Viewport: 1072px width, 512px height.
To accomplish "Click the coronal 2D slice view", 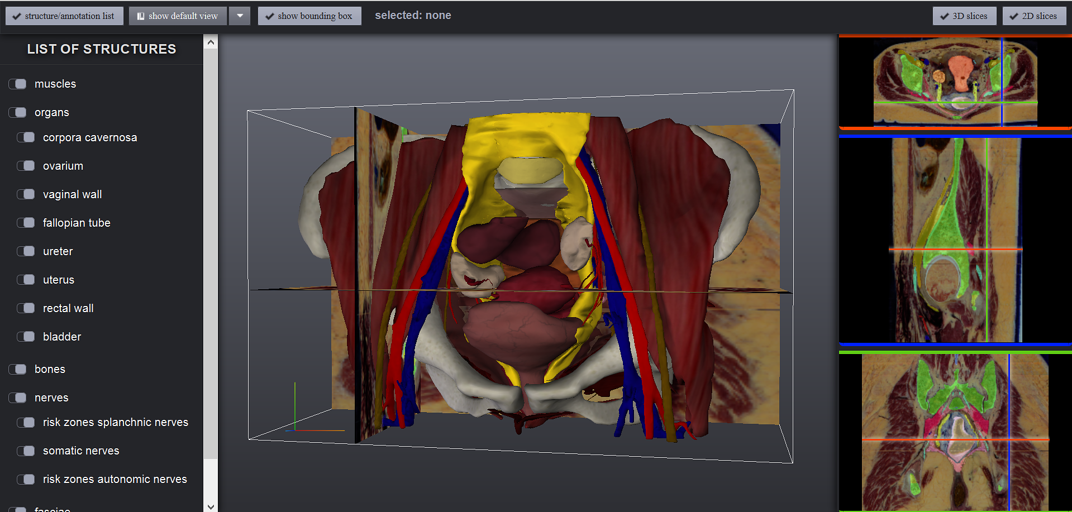I will pos(955,432).
